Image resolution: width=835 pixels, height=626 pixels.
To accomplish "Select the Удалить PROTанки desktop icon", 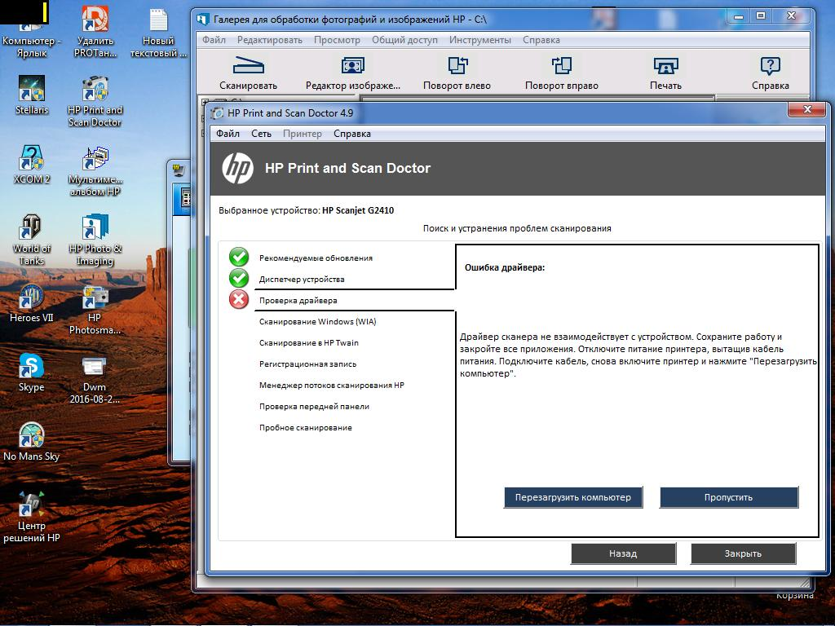I will 95,32.
